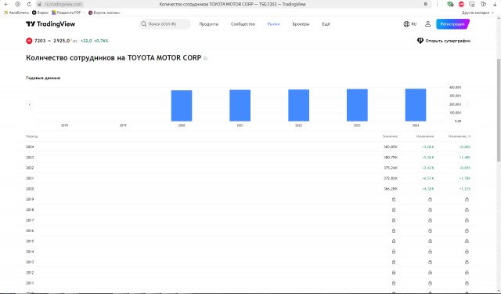This screenshot has height=294, width=501.
Task: Click the +0,76% price change text
Action: pos(101,41)
